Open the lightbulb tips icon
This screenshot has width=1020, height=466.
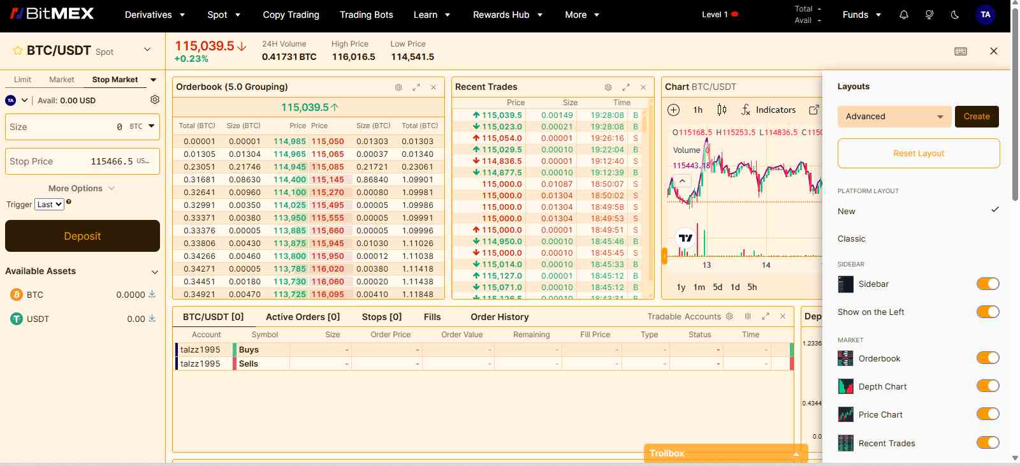[929, 15]
